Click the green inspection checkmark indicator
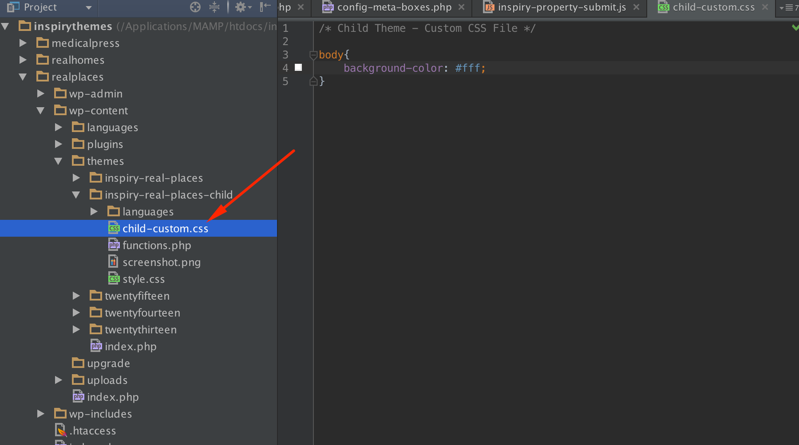 pos(795,27)
